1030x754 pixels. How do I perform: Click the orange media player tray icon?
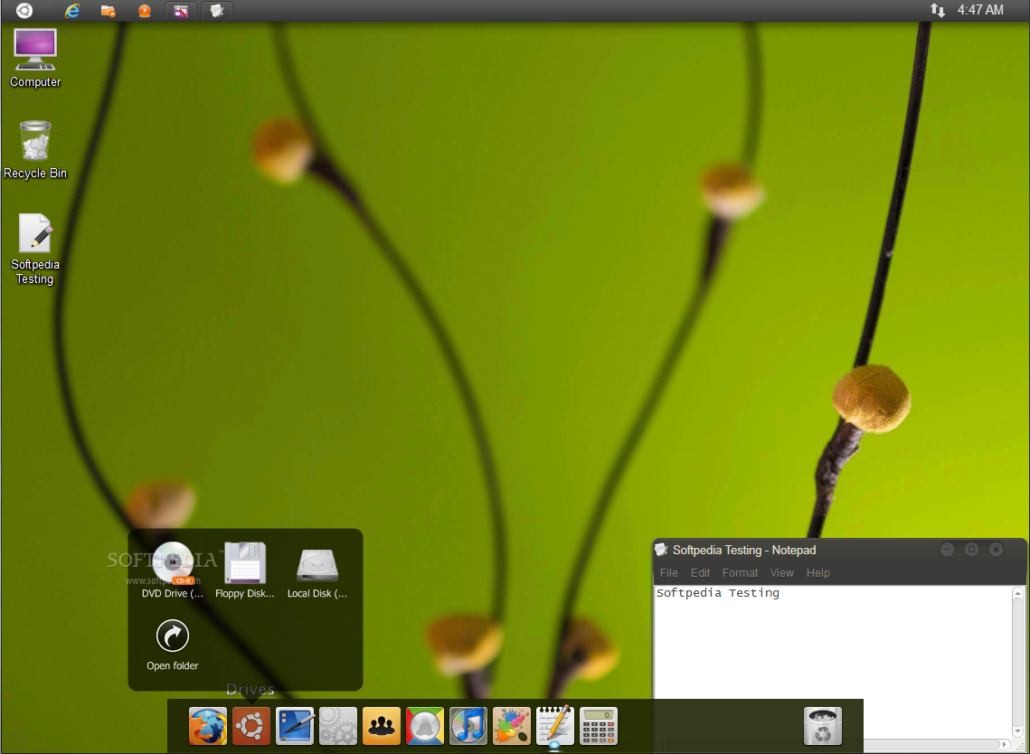(x=144, y=11)
